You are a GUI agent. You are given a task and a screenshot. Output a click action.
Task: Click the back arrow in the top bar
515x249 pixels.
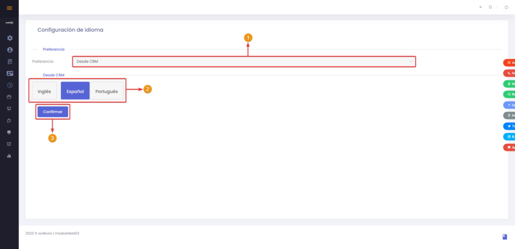point(481,7)
